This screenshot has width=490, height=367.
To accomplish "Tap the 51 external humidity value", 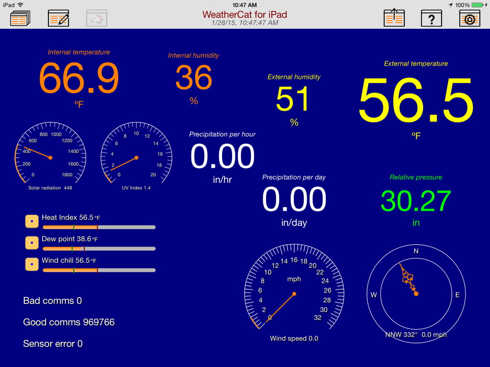I will click(x=293, y=99).
